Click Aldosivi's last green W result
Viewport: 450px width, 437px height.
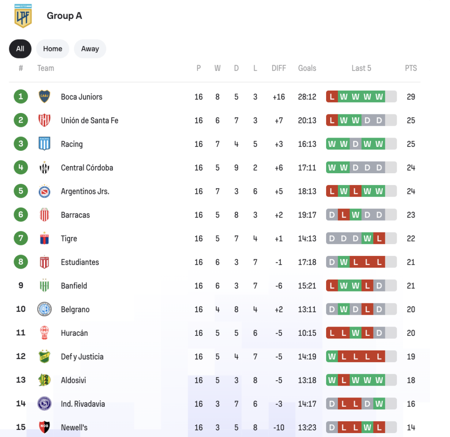[x=379, y=380]
